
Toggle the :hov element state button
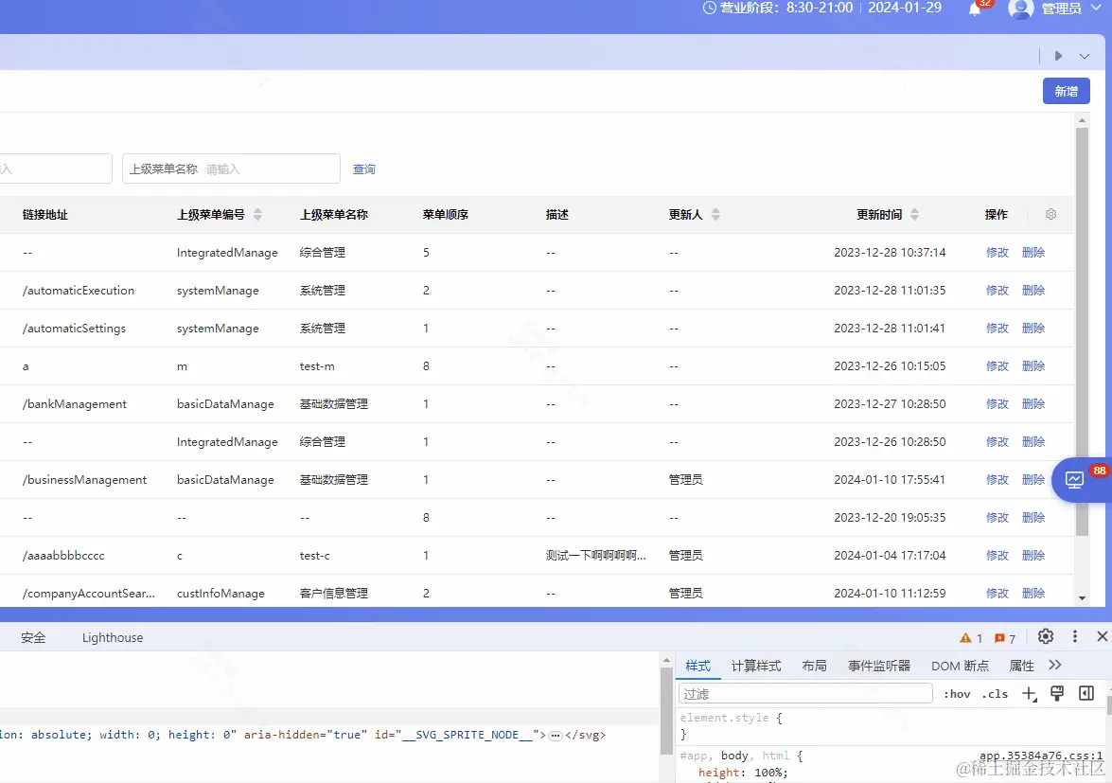pos(957,694)
